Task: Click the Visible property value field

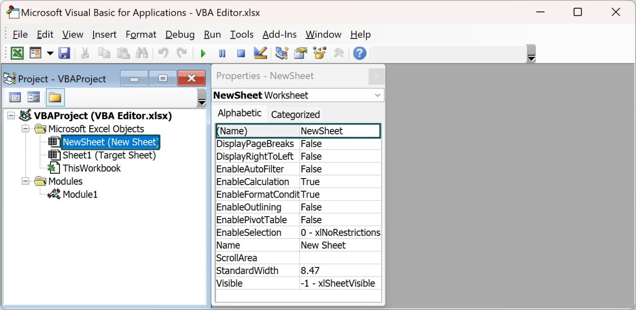Action: (340, 284)
